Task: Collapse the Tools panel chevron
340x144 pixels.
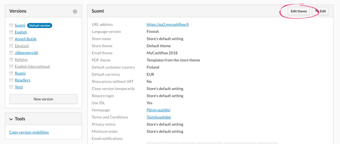Action: click(11, 119)
